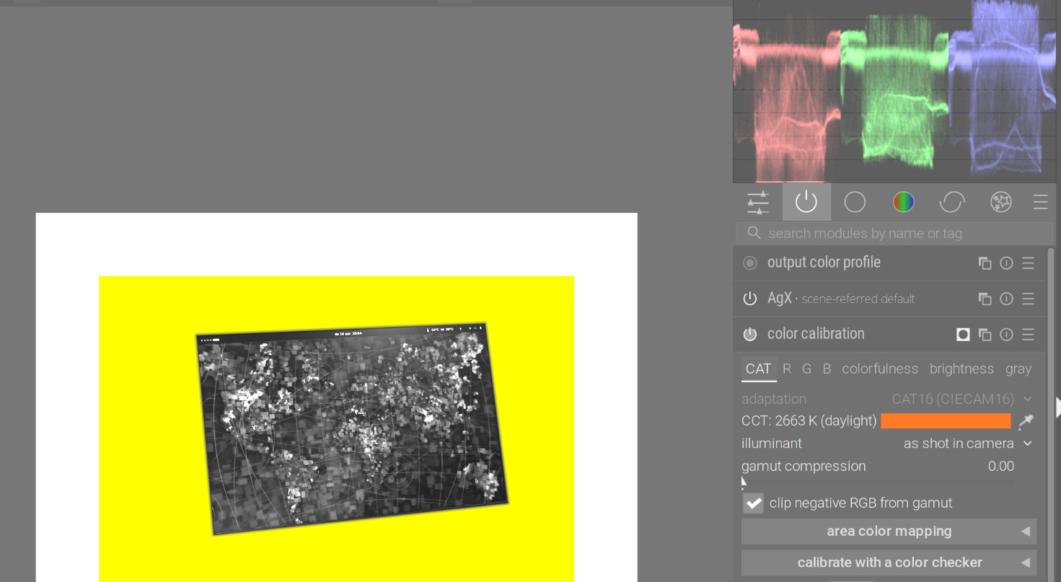This screenshot has width=1061, height=582.
Task: Click the gamut compression value 0.00
Action: [x=1000, y=467]
